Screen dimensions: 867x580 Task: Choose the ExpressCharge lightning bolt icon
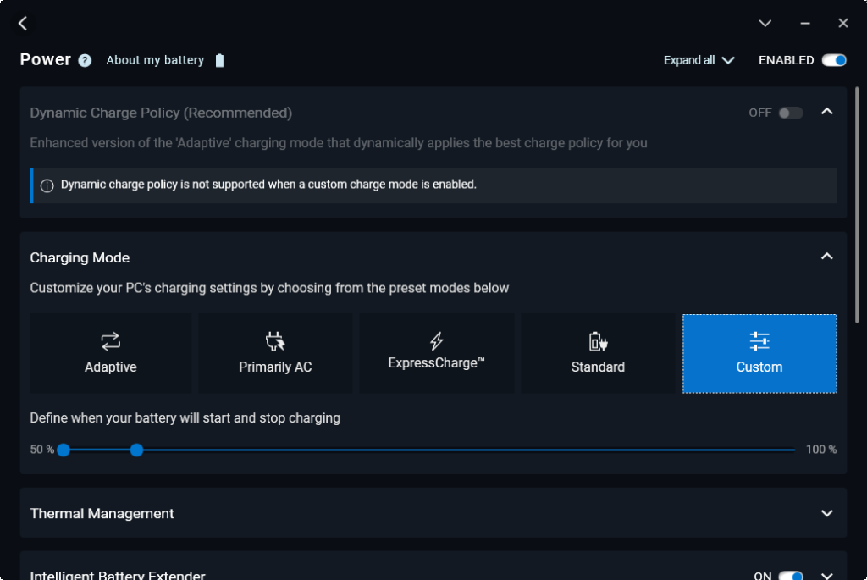(x=437, y=341)
